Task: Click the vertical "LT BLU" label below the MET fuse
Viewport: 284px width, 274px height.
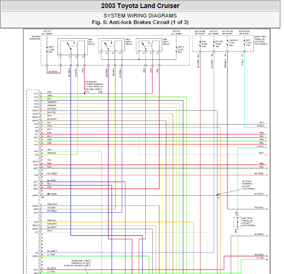Action: (x=242, y=62)
